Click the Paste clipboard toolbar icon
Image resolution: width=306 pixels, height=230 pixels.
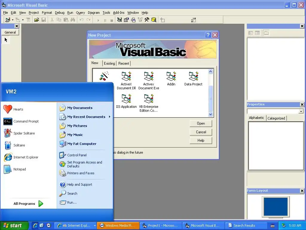point(66,20)
